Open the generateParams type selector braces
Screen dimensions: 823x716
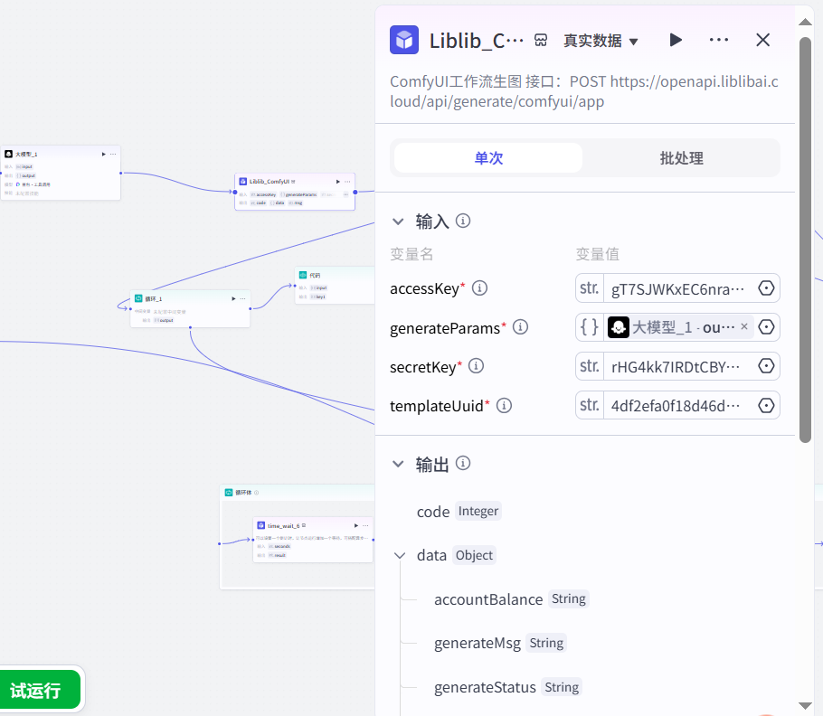pyautogui.click(x=589, y=327)
